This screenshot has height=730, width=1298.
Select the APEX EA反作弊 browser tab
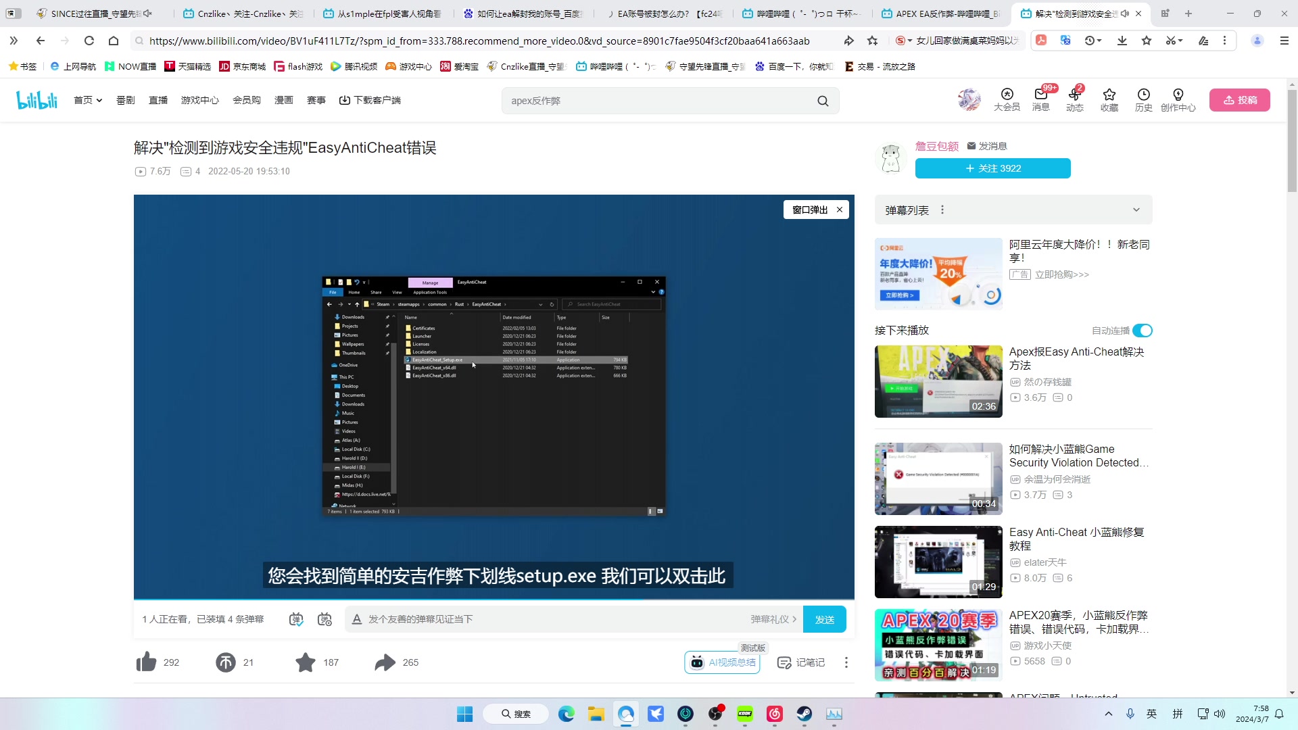pos(940,14)
